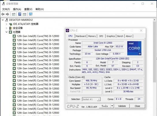Image resolution: width=157 pixels, height=116 pixels.
Task: Click the Revision value 'C0'
Action: pyautogui.click(x=138, y=66)
